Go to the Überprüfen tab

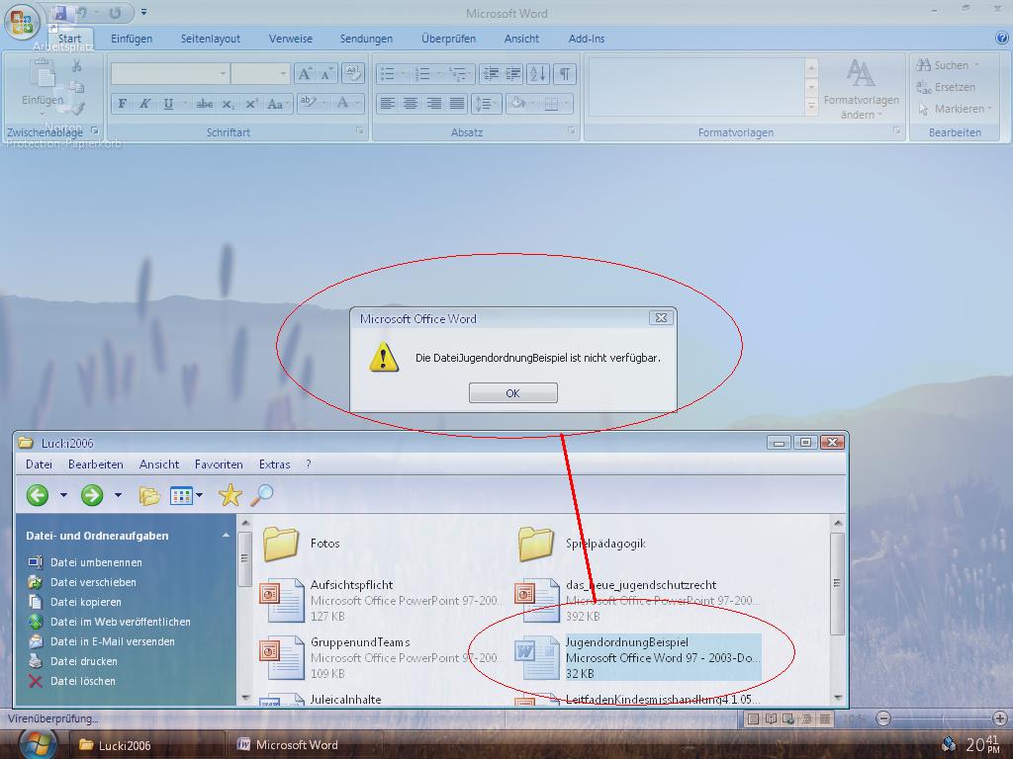tap(448, 39)
